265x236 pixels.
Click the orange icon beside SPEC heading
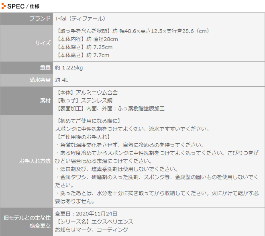pos(3,6)
